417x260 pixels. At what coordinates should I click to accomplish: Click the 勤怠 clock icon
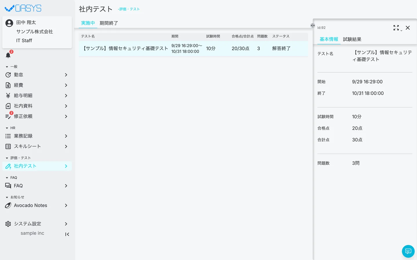8,75
